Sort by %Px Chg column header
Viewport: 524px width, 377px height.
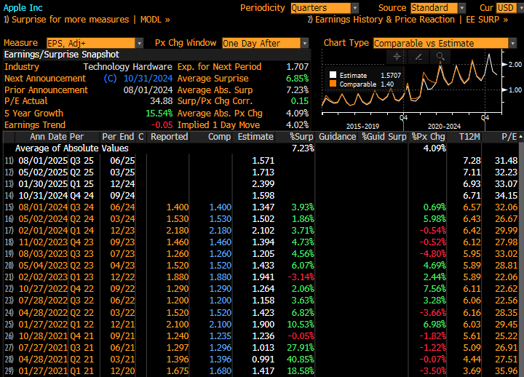(429, 137)
